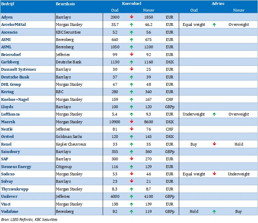
Task: Click the Beurshuis column header
Action: (66, 4)
